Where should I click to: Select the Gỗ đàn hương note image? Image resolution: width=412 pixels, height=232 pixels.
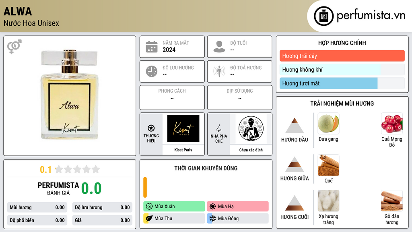(392, 201)
